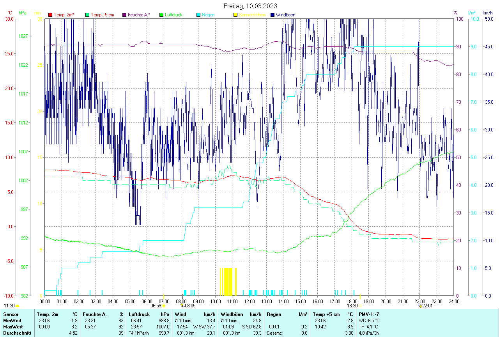
Task: Click the marker icon beside 08:05
Action: 182,305
